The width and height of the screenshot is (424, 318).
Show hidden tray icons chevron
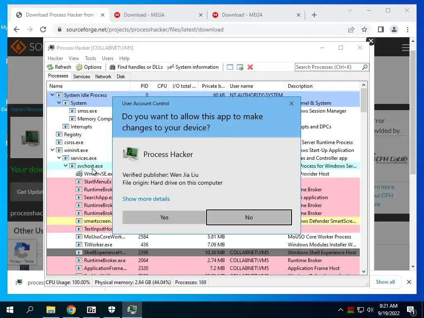(x=341, y=310)
